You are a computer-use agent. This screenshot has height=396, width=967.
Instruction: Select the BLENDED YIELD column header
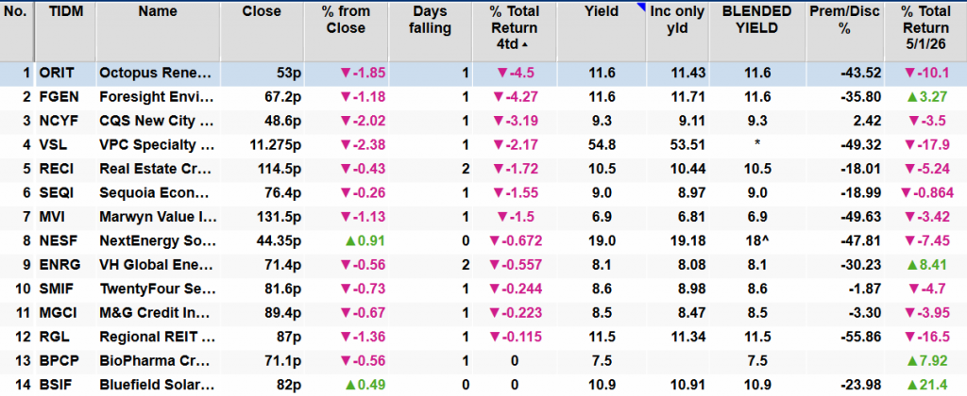[749, 20]
